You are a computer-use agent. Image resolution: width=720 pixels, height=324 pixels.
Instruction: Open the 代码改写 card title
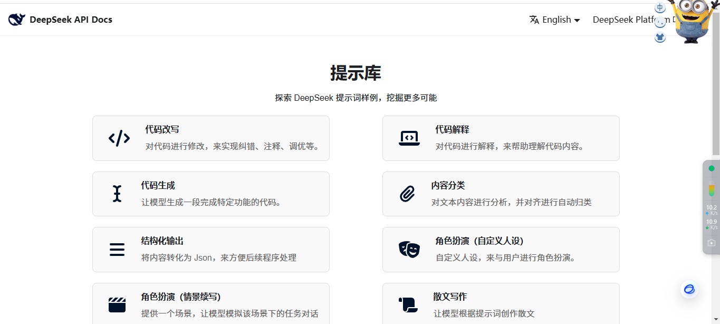click(x=162, y=129)
